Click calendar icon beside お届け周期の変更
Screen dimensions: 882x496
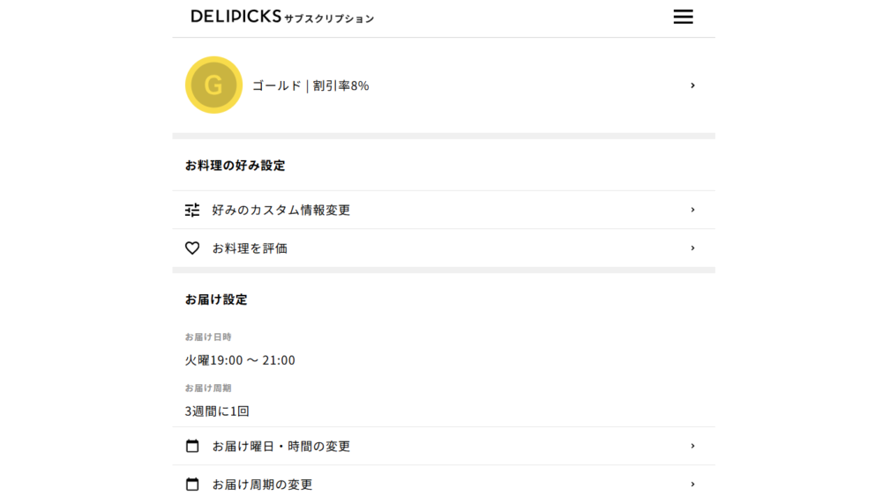pyautogui.click(x=192, y=484)
